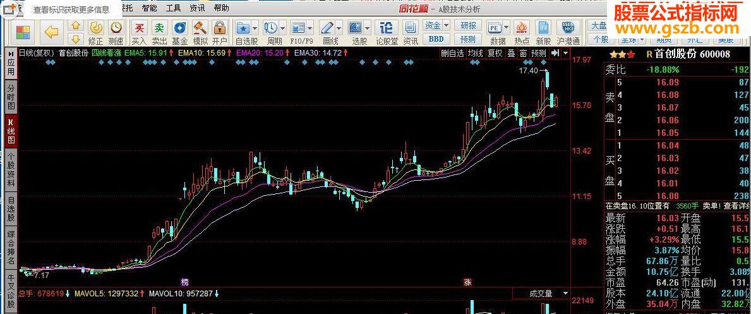
Task: Toggle the 复权 adjustment button
Action: pyautogui.click(x=495, y=53)
